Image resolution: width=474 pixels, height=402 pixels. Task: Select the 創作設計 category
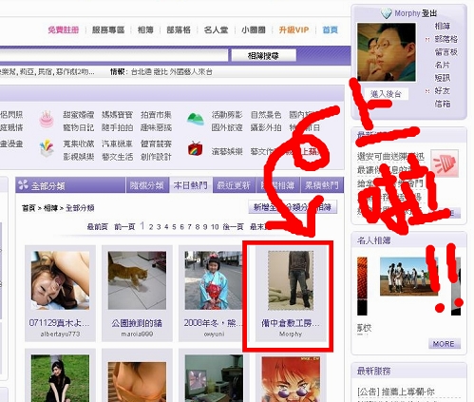click(156, 157)
